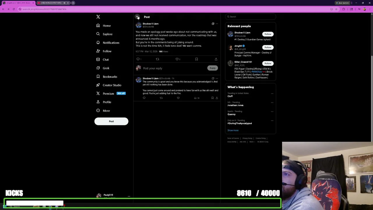The width and height of the screenshot is (373, 210).
Task: Open Explore in the sidebar
Action: [x=104, y=34]
